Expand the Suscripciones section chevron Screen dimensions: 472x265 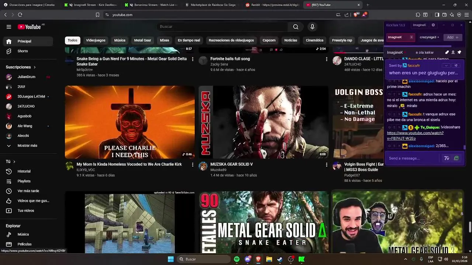tap(35, 67)
